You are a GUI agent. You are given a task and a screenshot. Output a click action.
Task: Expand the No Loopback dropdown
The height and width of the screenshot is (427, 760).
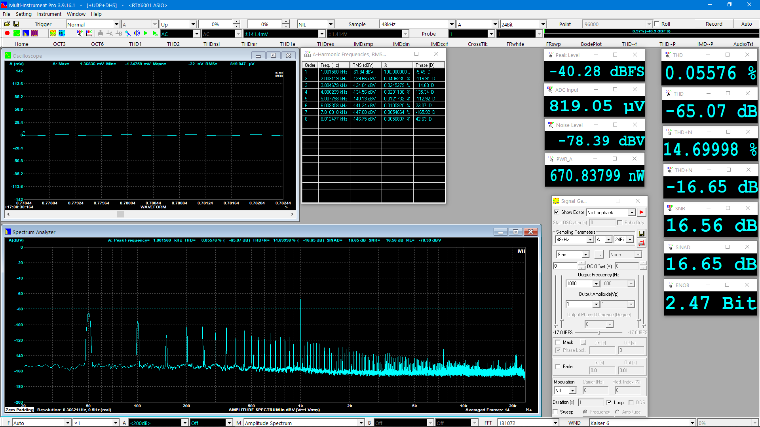click(632, 213)
